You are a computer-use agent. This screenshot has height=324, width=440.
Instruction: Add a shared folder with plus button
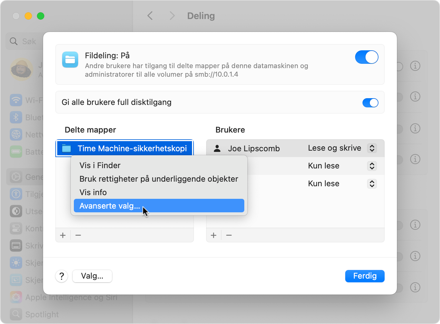[x=63, y=235]
